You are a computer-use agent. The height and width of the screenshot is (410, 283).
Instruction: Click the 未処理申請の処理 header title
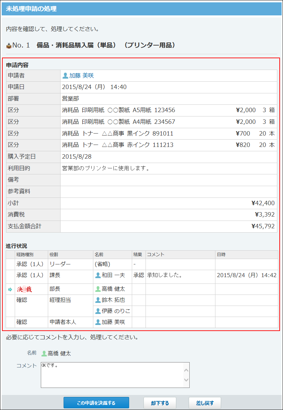pos(31,9)
